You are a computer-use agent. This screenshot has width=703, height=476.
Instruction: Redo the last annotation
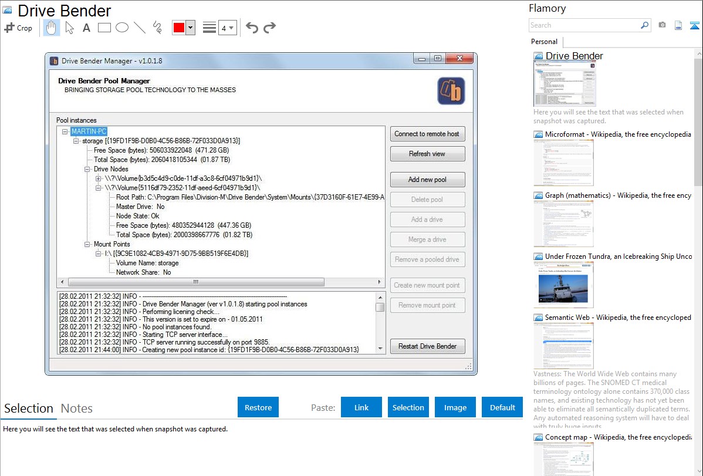point(269,28)
